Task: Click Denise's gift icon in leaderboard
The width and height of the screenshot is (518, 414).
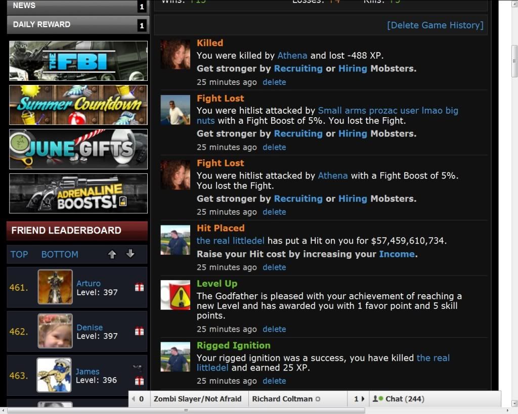Action: point(139,331)
